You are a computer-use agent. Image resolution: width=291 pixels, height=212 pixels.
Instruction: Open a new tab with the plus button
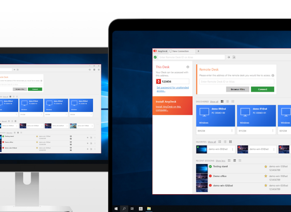pyautogui.click(x=198, y=51)
